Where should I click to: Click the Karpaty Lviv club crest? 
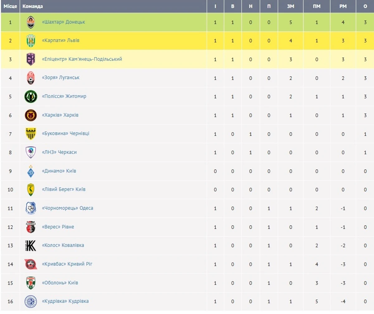(x=31, y=41)
